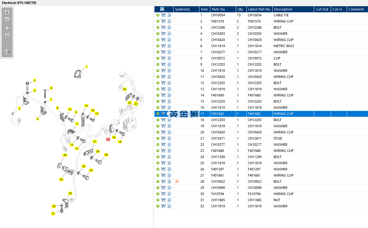Click green gear icon for item 6
This screenshot has width=368, height=228.
pos(158,46)
